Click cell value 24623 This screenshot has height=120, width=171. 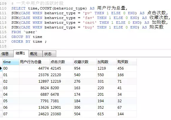tap(43, 114)
